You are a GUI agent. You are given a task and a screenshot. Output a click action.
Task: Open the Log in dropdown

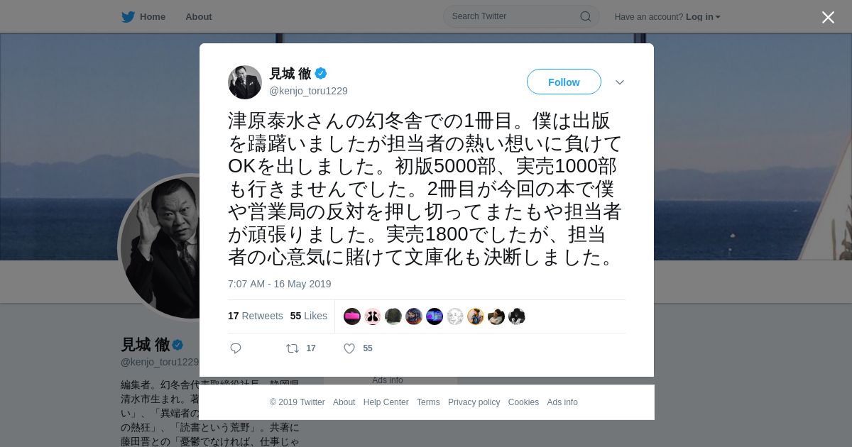703,16
